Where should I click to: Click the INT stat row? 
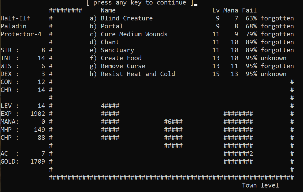click(23, 58)
